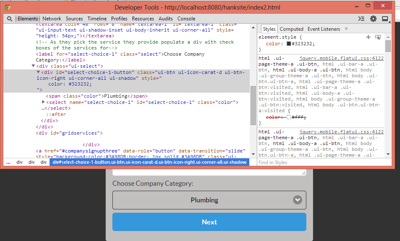
Task: Click the Next button on the page
Action: coord(209,222)
